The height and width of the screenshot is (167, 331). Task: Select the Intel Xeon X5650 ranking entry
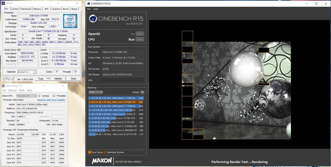click(x=116, y=110)
